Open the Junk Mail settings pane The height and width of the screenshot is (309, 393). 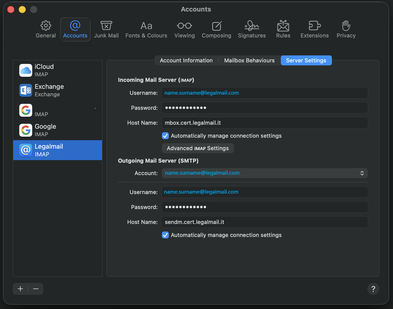tap(106, 29)
